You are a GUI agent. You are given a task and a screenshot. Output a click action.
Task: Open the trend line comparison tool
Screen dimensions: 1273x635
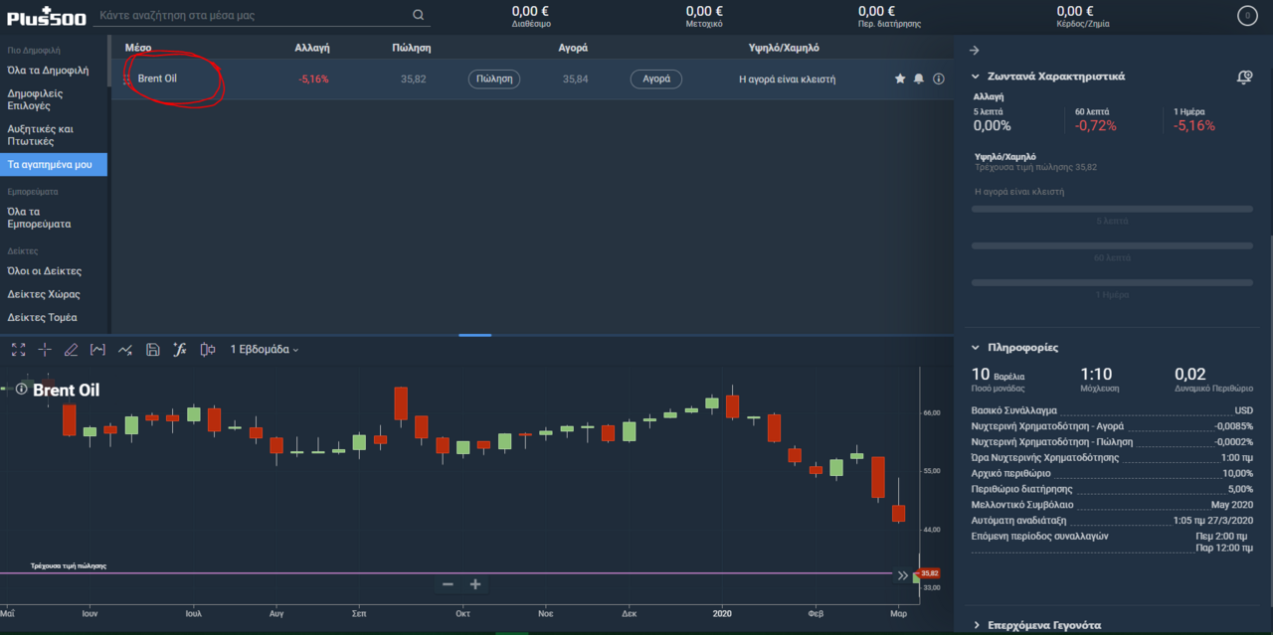pyautogui.click(x=125, y=350)
